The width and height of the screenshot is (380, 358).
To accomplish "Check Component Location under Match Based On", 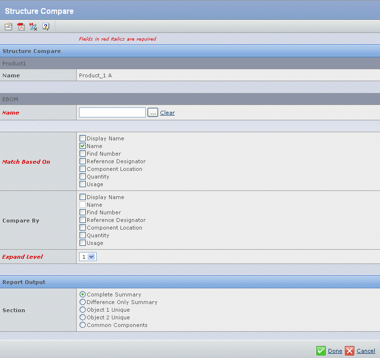I will (x=83, y=169).
